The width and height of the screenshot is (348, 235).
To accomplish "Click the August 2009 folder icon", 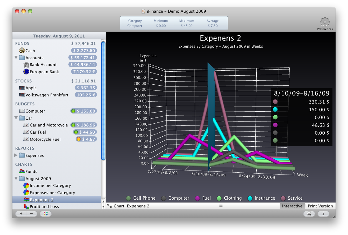I will (x=22, y=178).
